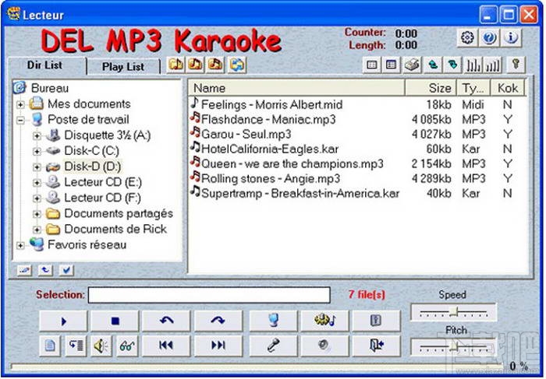Click the grey disc record button
The height and width of the screenshot is (379, 546).
[325, 346]
